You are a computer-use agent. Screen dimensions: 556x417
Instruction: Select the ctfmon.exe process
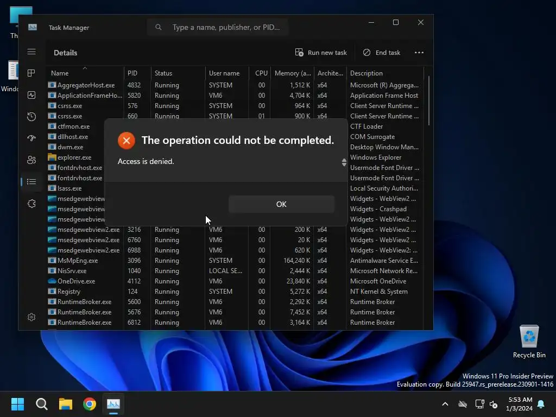coord(73,126)
